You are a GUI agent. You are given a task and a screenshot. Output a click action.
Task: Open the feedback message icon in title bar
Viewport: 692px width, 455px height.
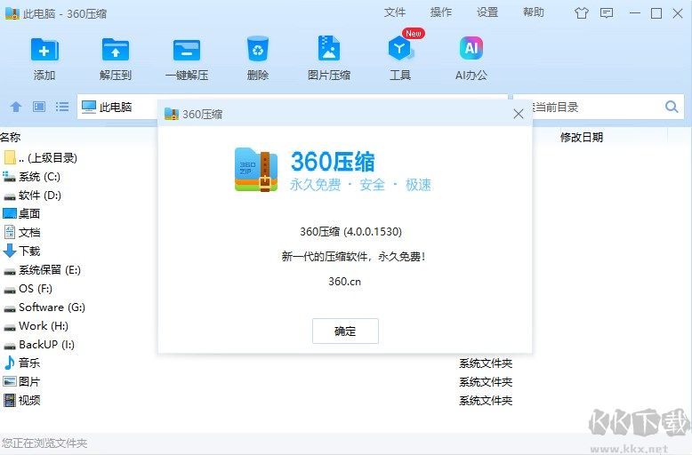[607, 13]
